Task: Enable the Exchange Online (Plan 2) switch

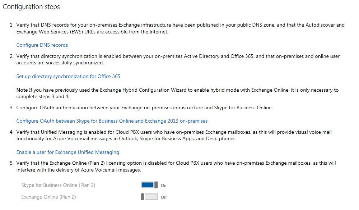Action: pyautogui.click(x=149, y=197)
